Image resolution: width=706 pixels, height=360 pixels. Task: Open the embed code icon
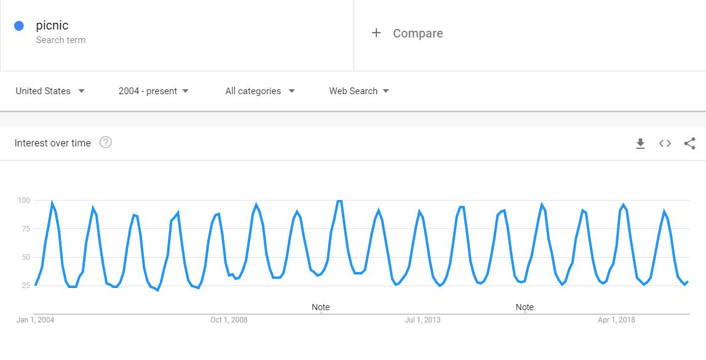pos(665,143)
